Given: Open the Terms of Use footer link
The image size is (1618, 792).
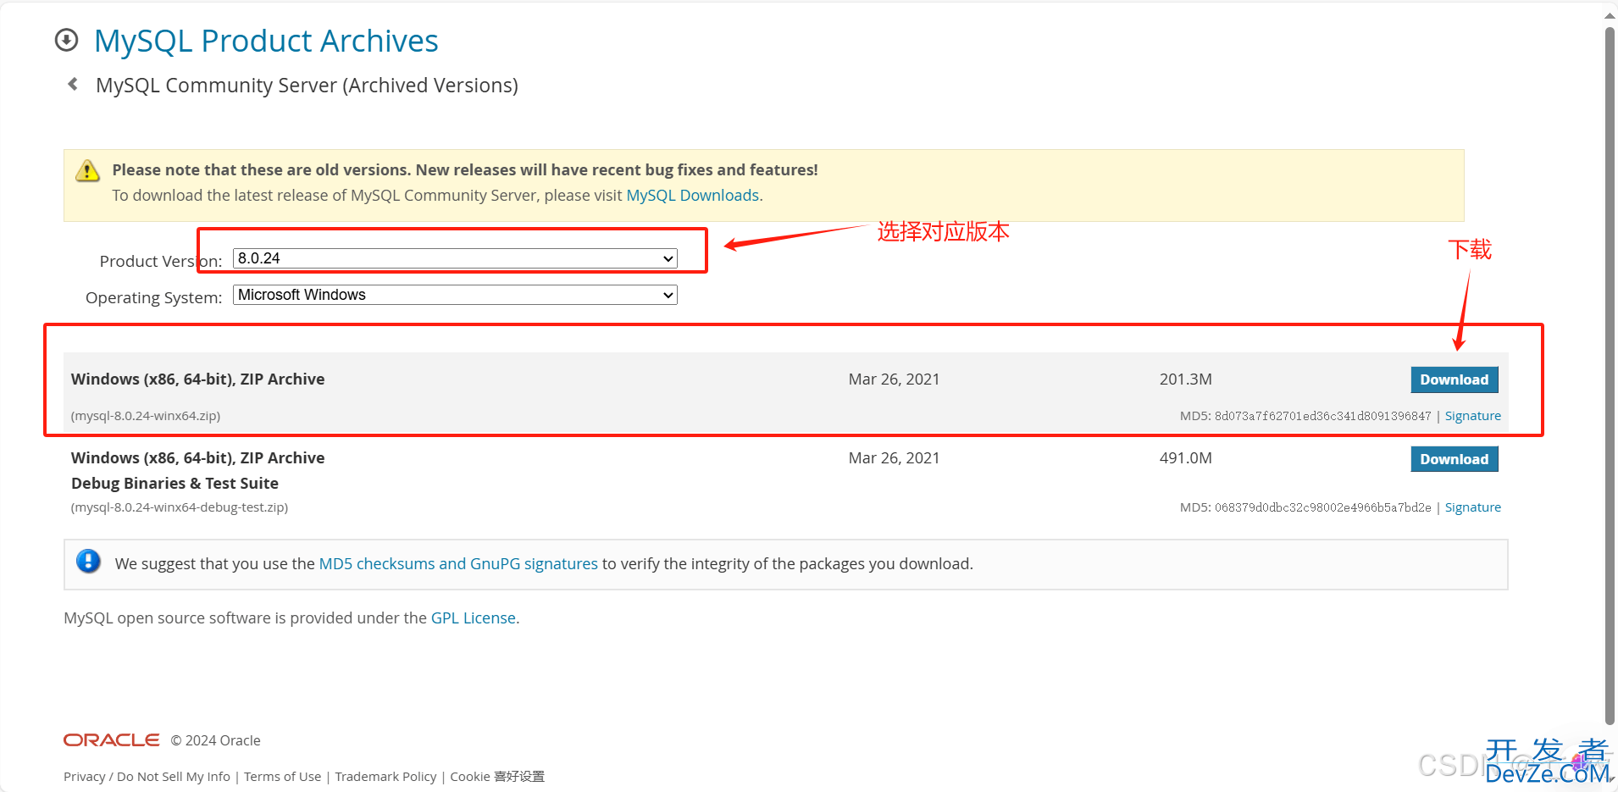Looking at the screenshot, I should [x=282, y=777].
